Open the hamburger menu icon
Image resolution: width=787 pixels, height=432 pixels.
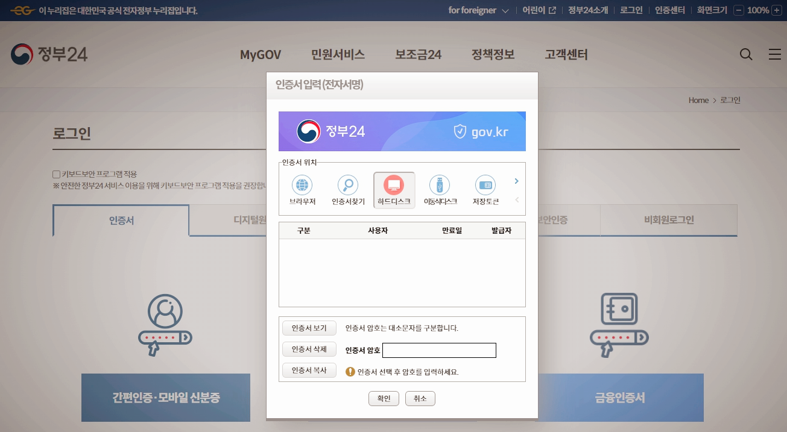(775, 54)
